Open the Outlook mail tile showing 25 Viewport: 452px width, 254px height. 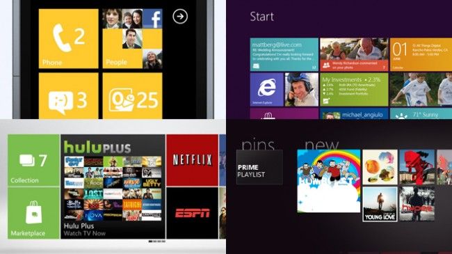click(x=132, y=96)
